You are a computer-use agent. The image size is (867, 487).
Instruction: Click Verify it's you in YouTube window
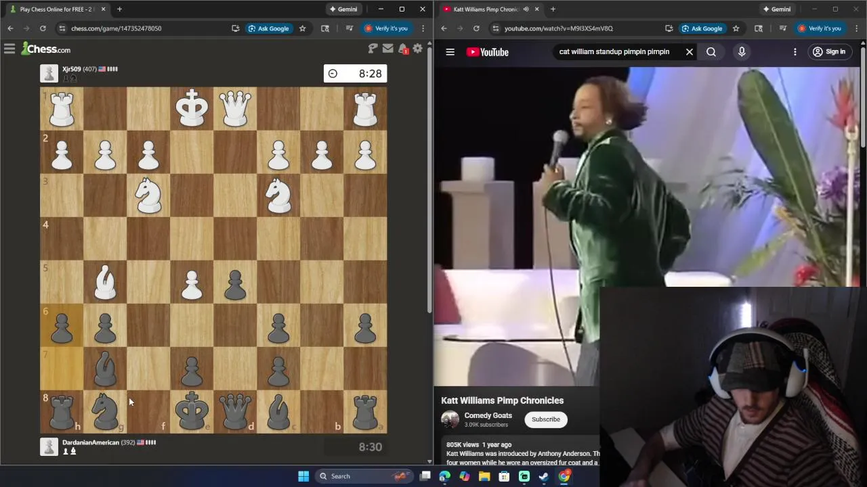click(820, 28)
